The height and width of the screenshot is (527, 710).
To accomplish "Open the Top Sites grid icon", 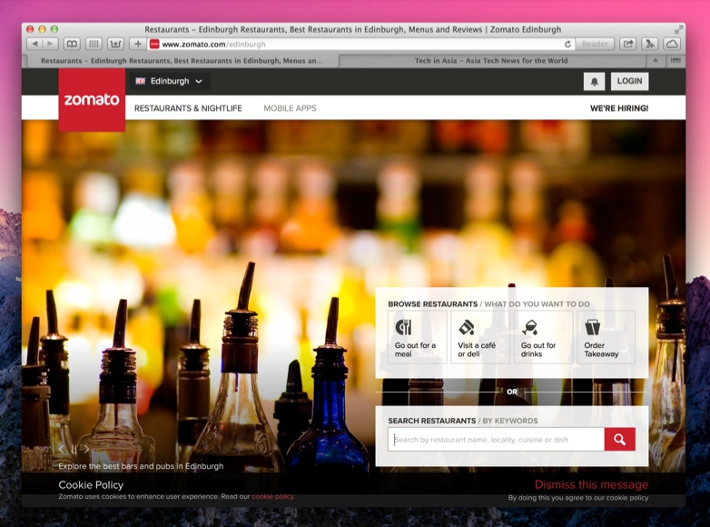I will 94,44.
